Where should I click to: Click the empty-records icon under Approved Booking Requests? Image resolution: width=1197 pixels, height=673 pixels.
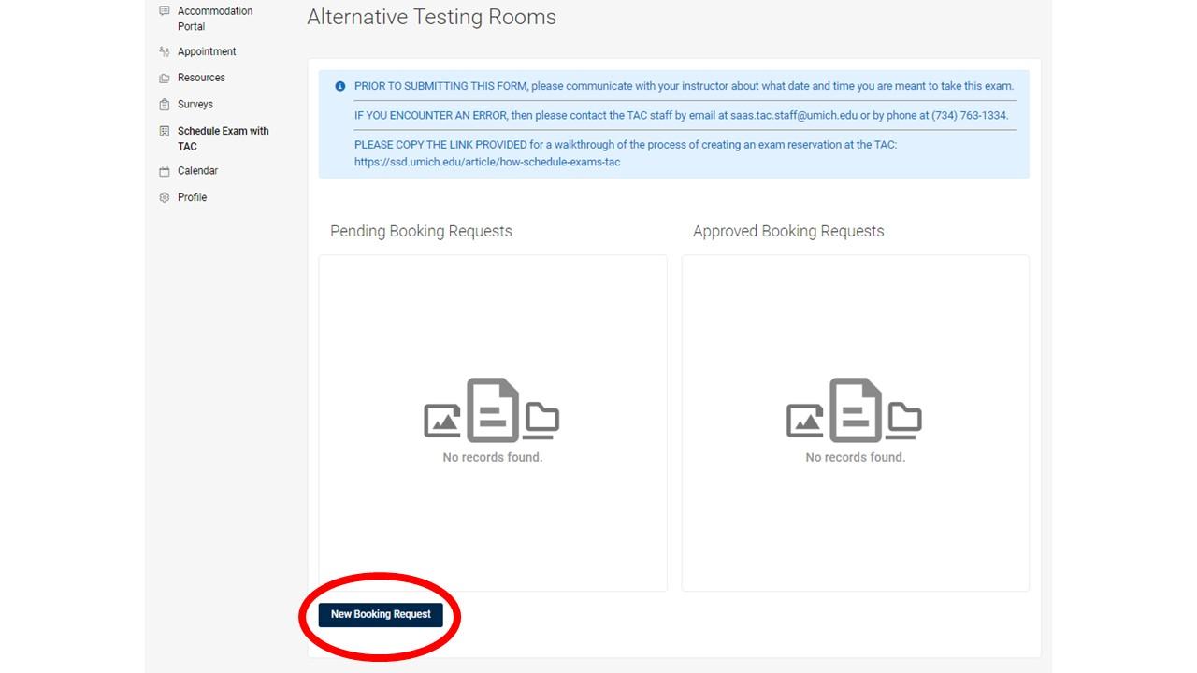855,409
